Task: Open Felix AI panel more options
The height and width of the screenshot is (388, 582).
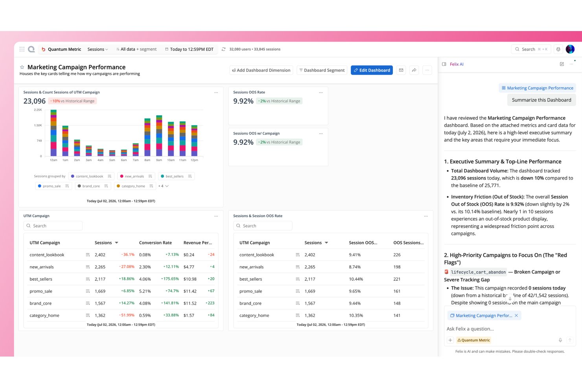Action: (571, 64)
